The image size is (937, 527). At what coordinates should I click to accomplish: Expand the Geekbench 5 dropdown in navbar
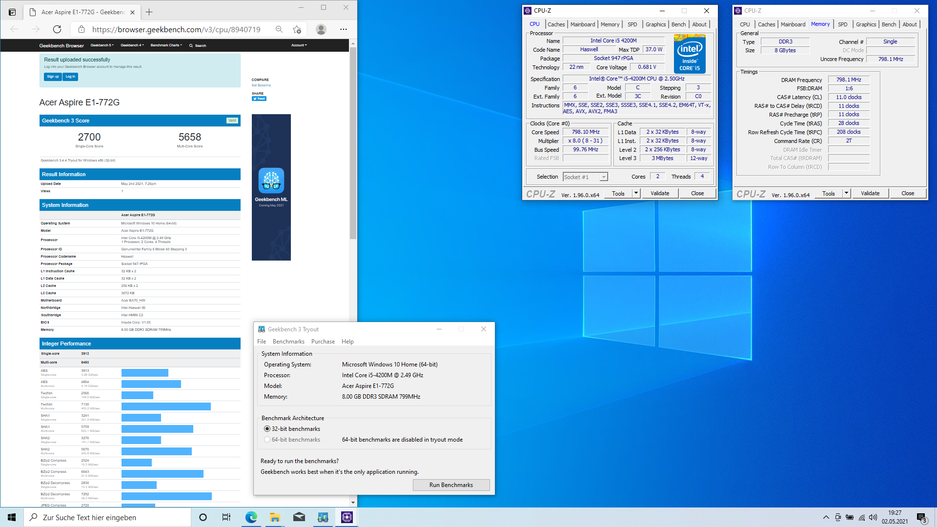(x=102, y=45)
